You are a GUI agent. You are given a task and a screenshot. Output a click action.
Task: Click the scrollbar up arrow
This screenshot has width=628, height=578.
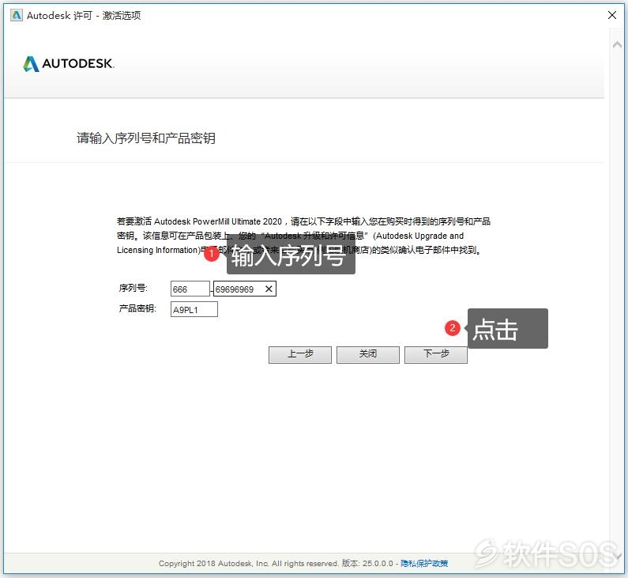617,44
